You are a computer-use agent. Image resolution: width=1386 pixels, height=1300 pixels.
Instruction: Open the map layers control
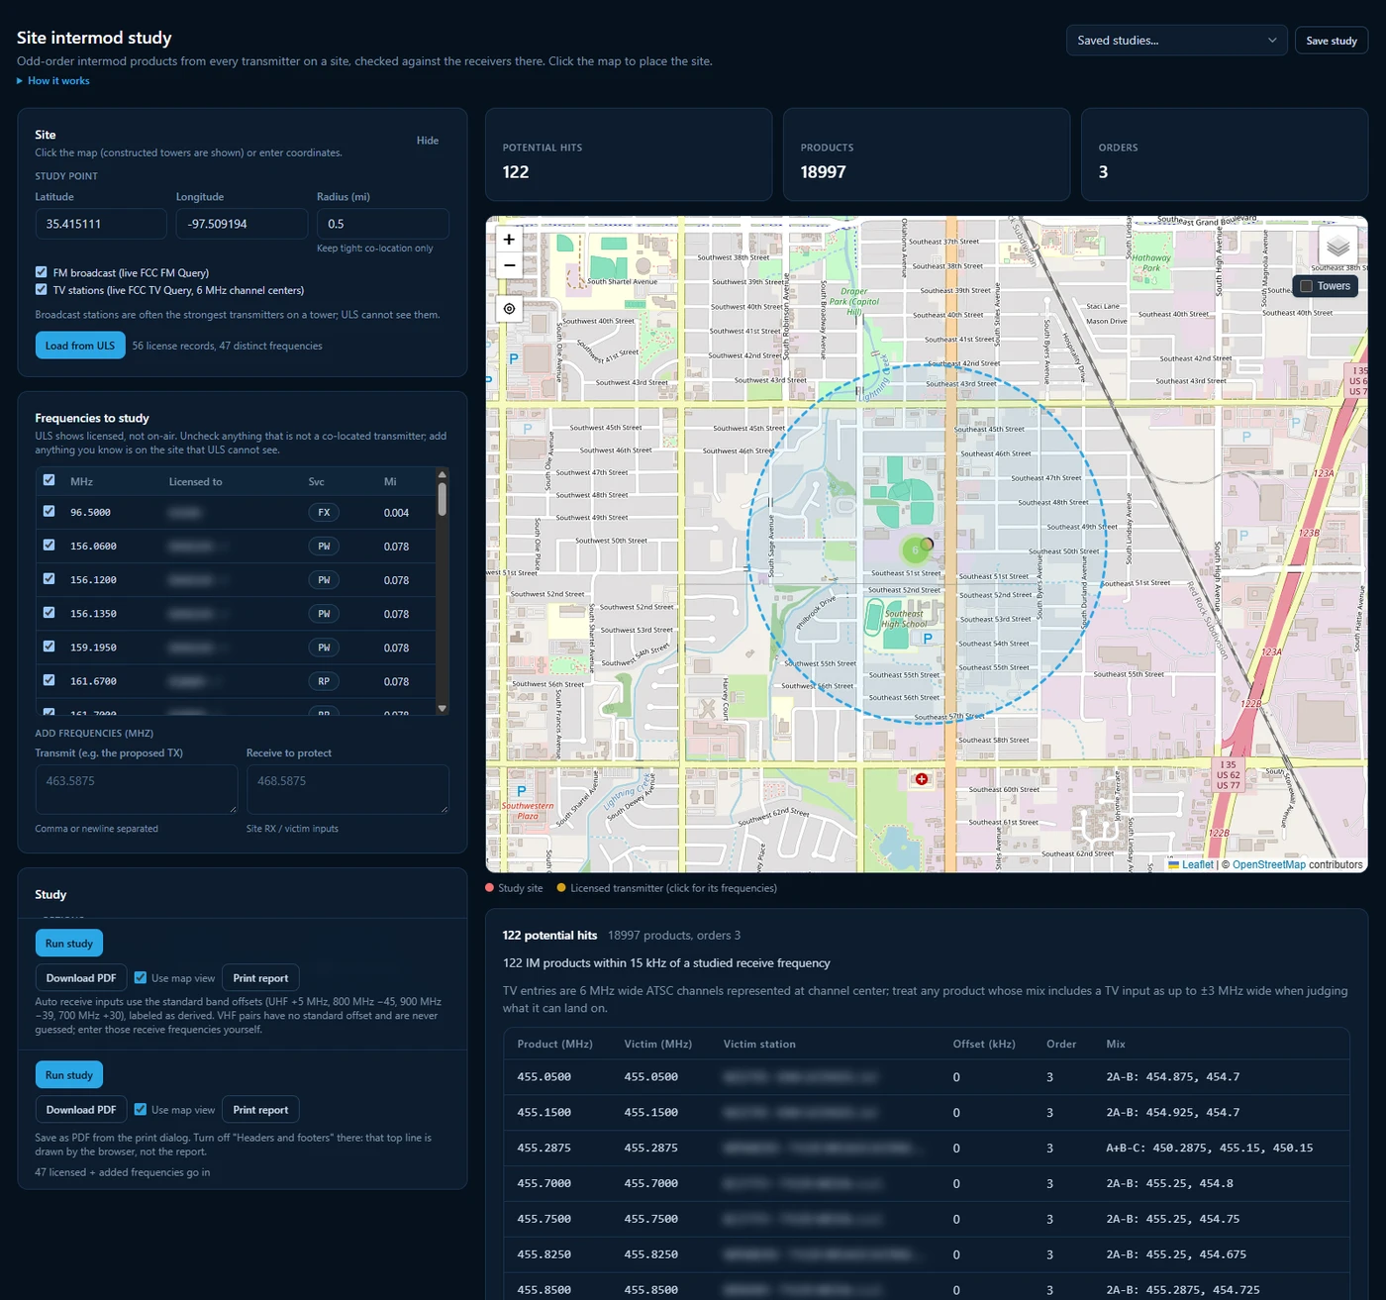click(x=1337, y=247)
